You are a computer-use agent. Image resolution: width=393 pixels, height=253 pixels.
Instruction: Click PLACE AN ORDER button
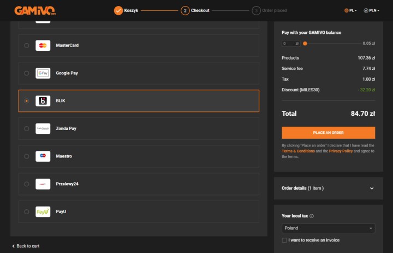pos(329,133)
